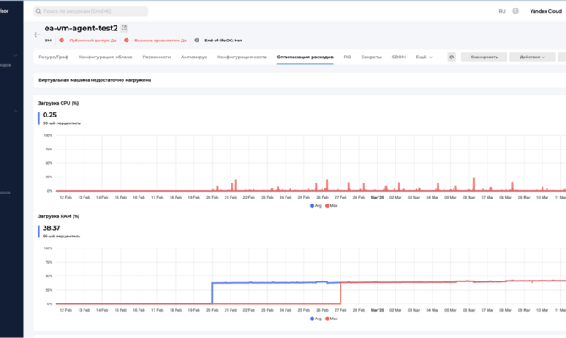Click the Загрузка RAM (%) heading
Viewport: 566px width, 338px height.
58,216
